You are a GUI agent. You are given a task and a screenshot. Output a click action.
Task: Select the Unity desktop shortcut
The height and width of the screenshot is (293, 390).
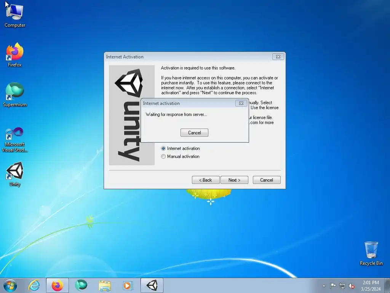pos(15,174)
